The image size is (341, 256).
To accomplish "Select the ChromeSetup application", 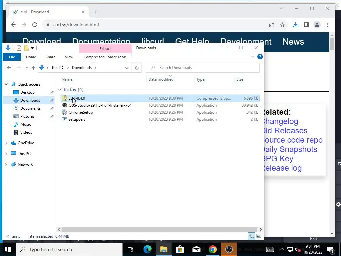I will (81, 112).
